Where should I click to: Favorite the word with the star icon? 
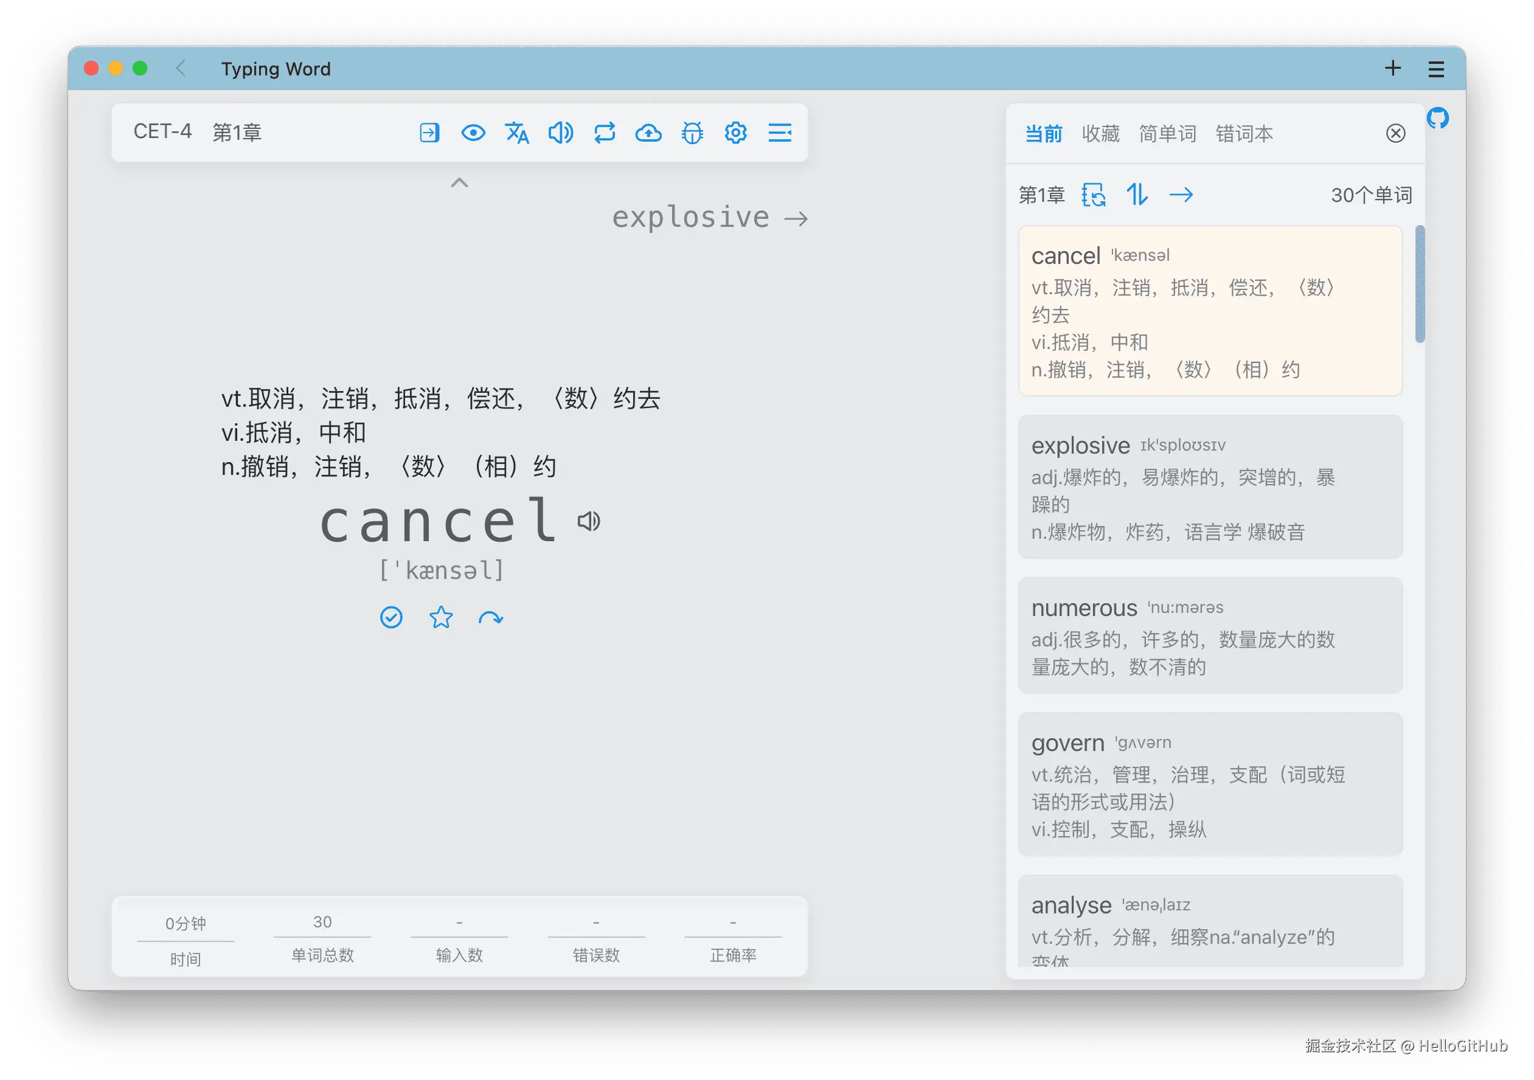441,617
